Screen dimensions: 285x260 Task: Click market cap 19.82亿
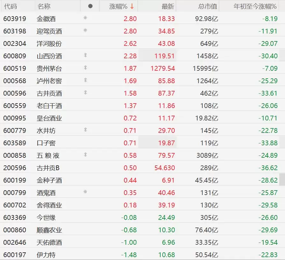(x=207, y=118)
